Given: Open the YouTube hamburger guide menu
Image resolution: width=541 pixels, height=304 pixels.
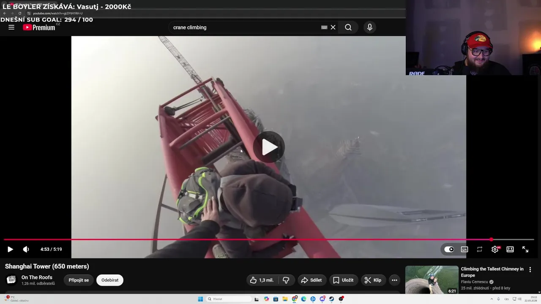Looking at the screenshot, I should tap(11, 27).
